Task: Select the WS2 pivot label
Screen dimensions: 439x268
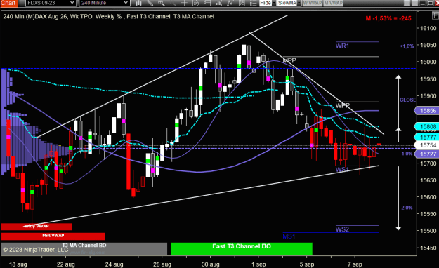Action: 342,229
